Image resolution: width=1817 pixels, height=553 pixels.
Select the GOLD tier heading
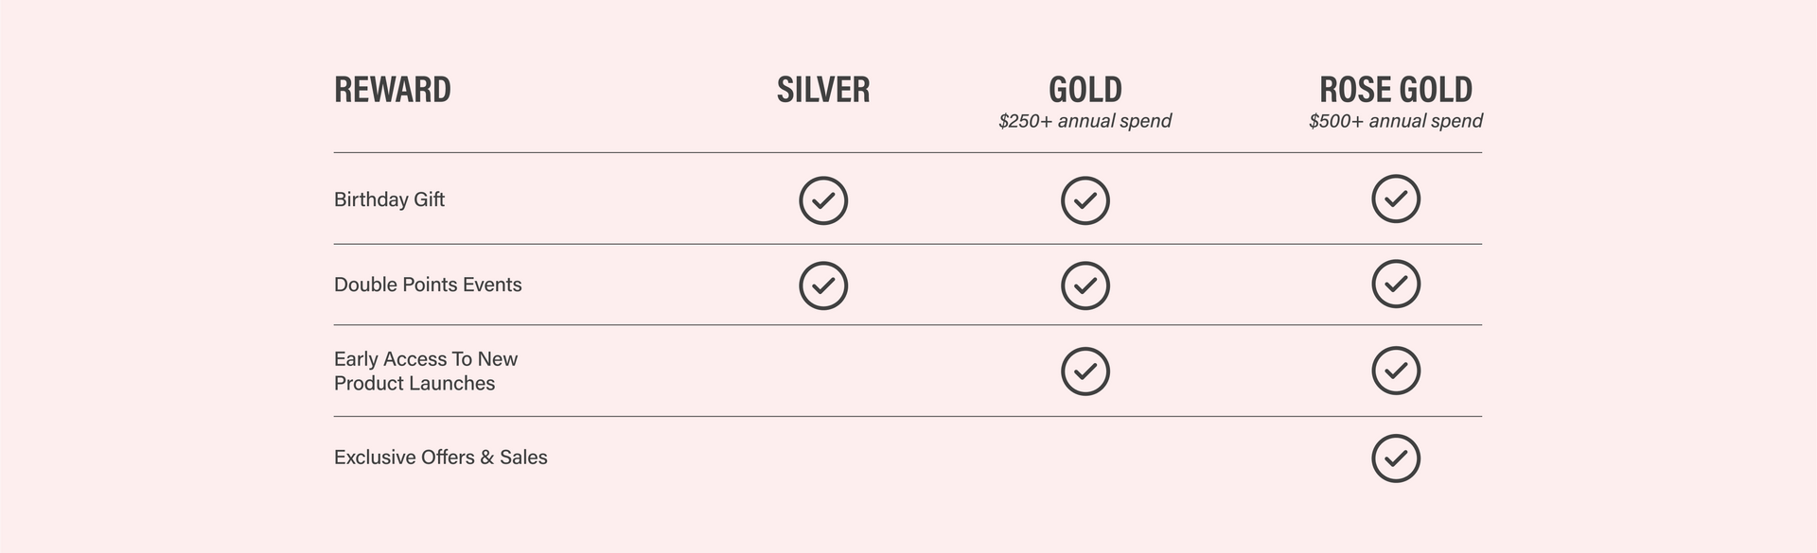[x=1085, y=90]
